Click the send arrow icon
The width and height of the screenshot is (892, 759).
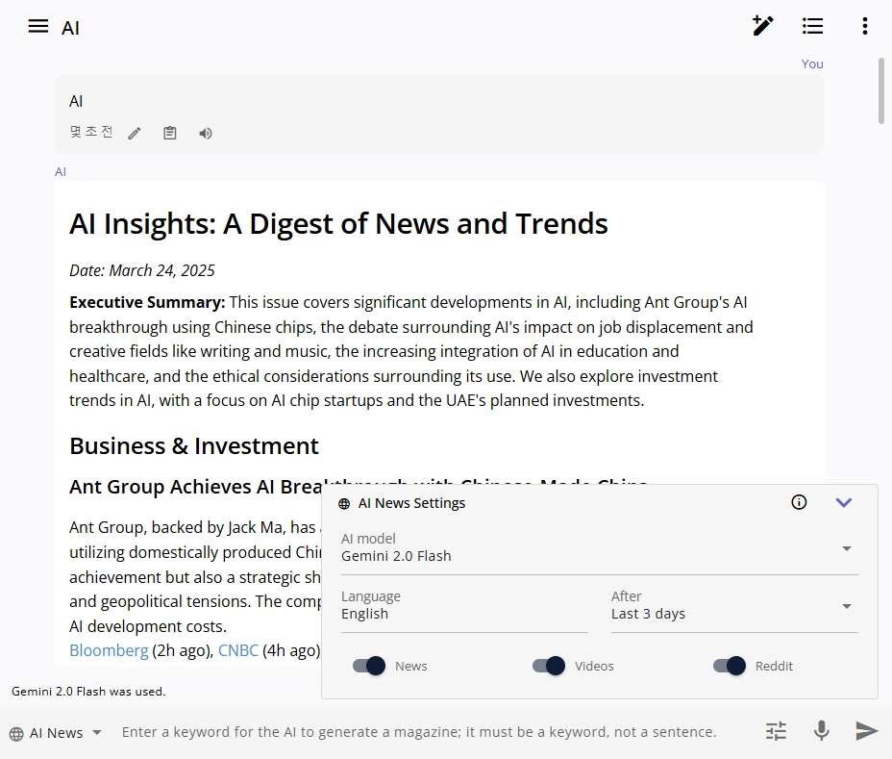[866, 730]
